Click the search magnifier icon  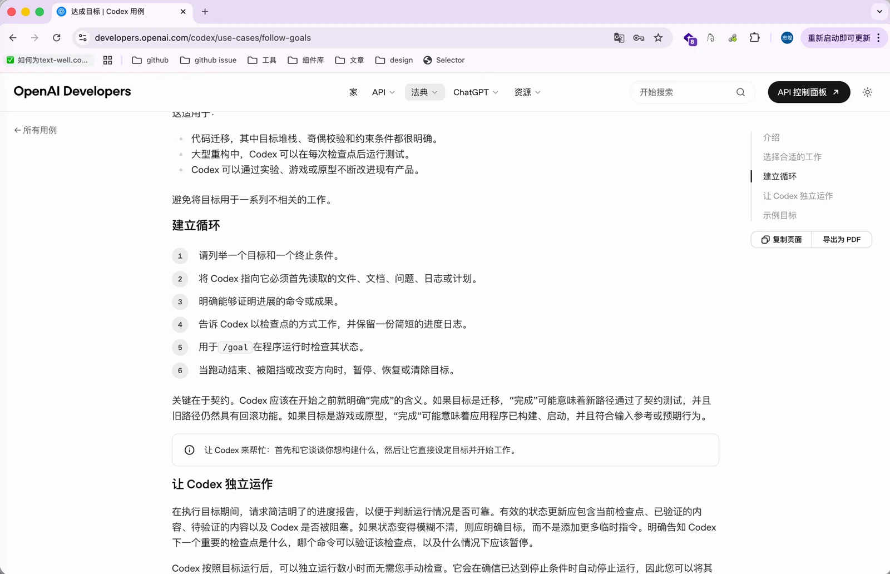coord(740,92)
